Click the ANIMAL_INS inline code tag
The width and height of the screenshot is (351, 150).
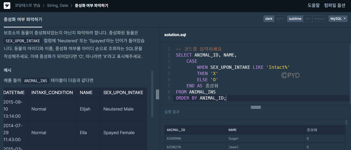pos(35,81)
